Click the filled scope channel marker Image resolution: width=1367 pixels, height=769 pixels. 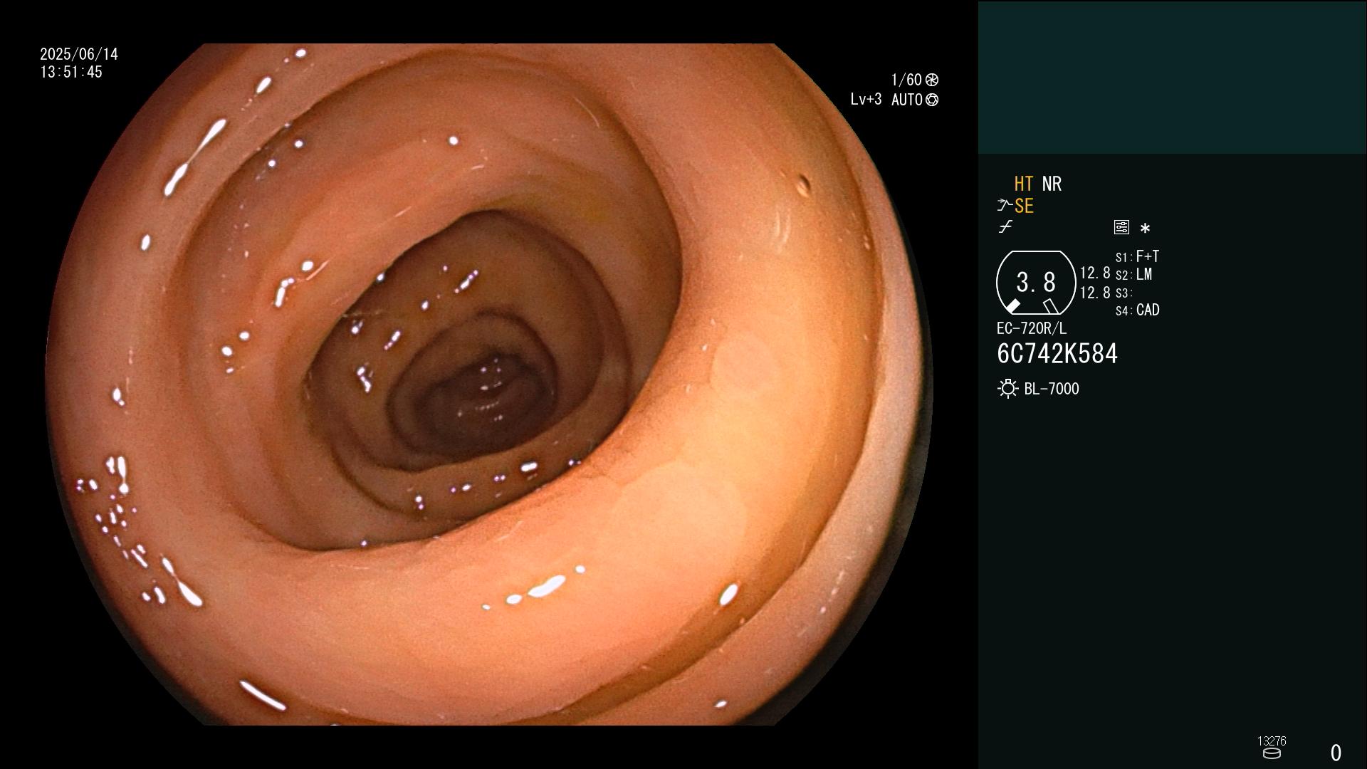point(1012,306)
